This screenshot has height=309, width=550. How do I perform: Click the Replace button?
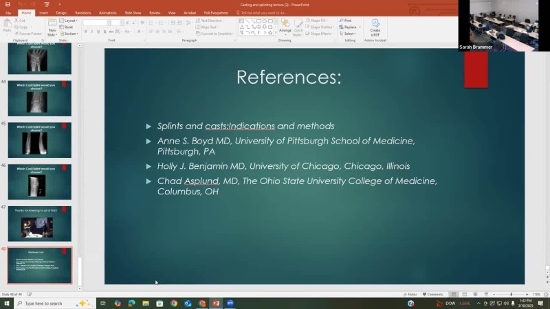click(x=350, y=27)
